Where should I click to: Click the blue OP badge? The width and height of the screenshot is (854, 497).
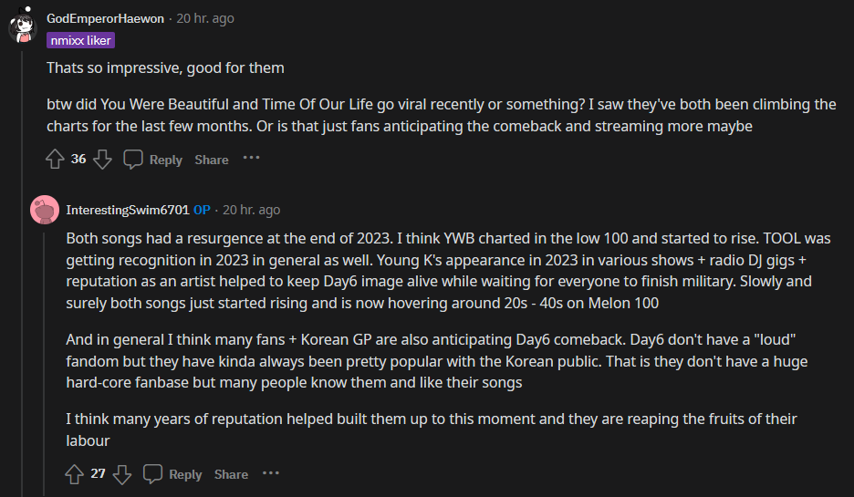click(202, 210)
